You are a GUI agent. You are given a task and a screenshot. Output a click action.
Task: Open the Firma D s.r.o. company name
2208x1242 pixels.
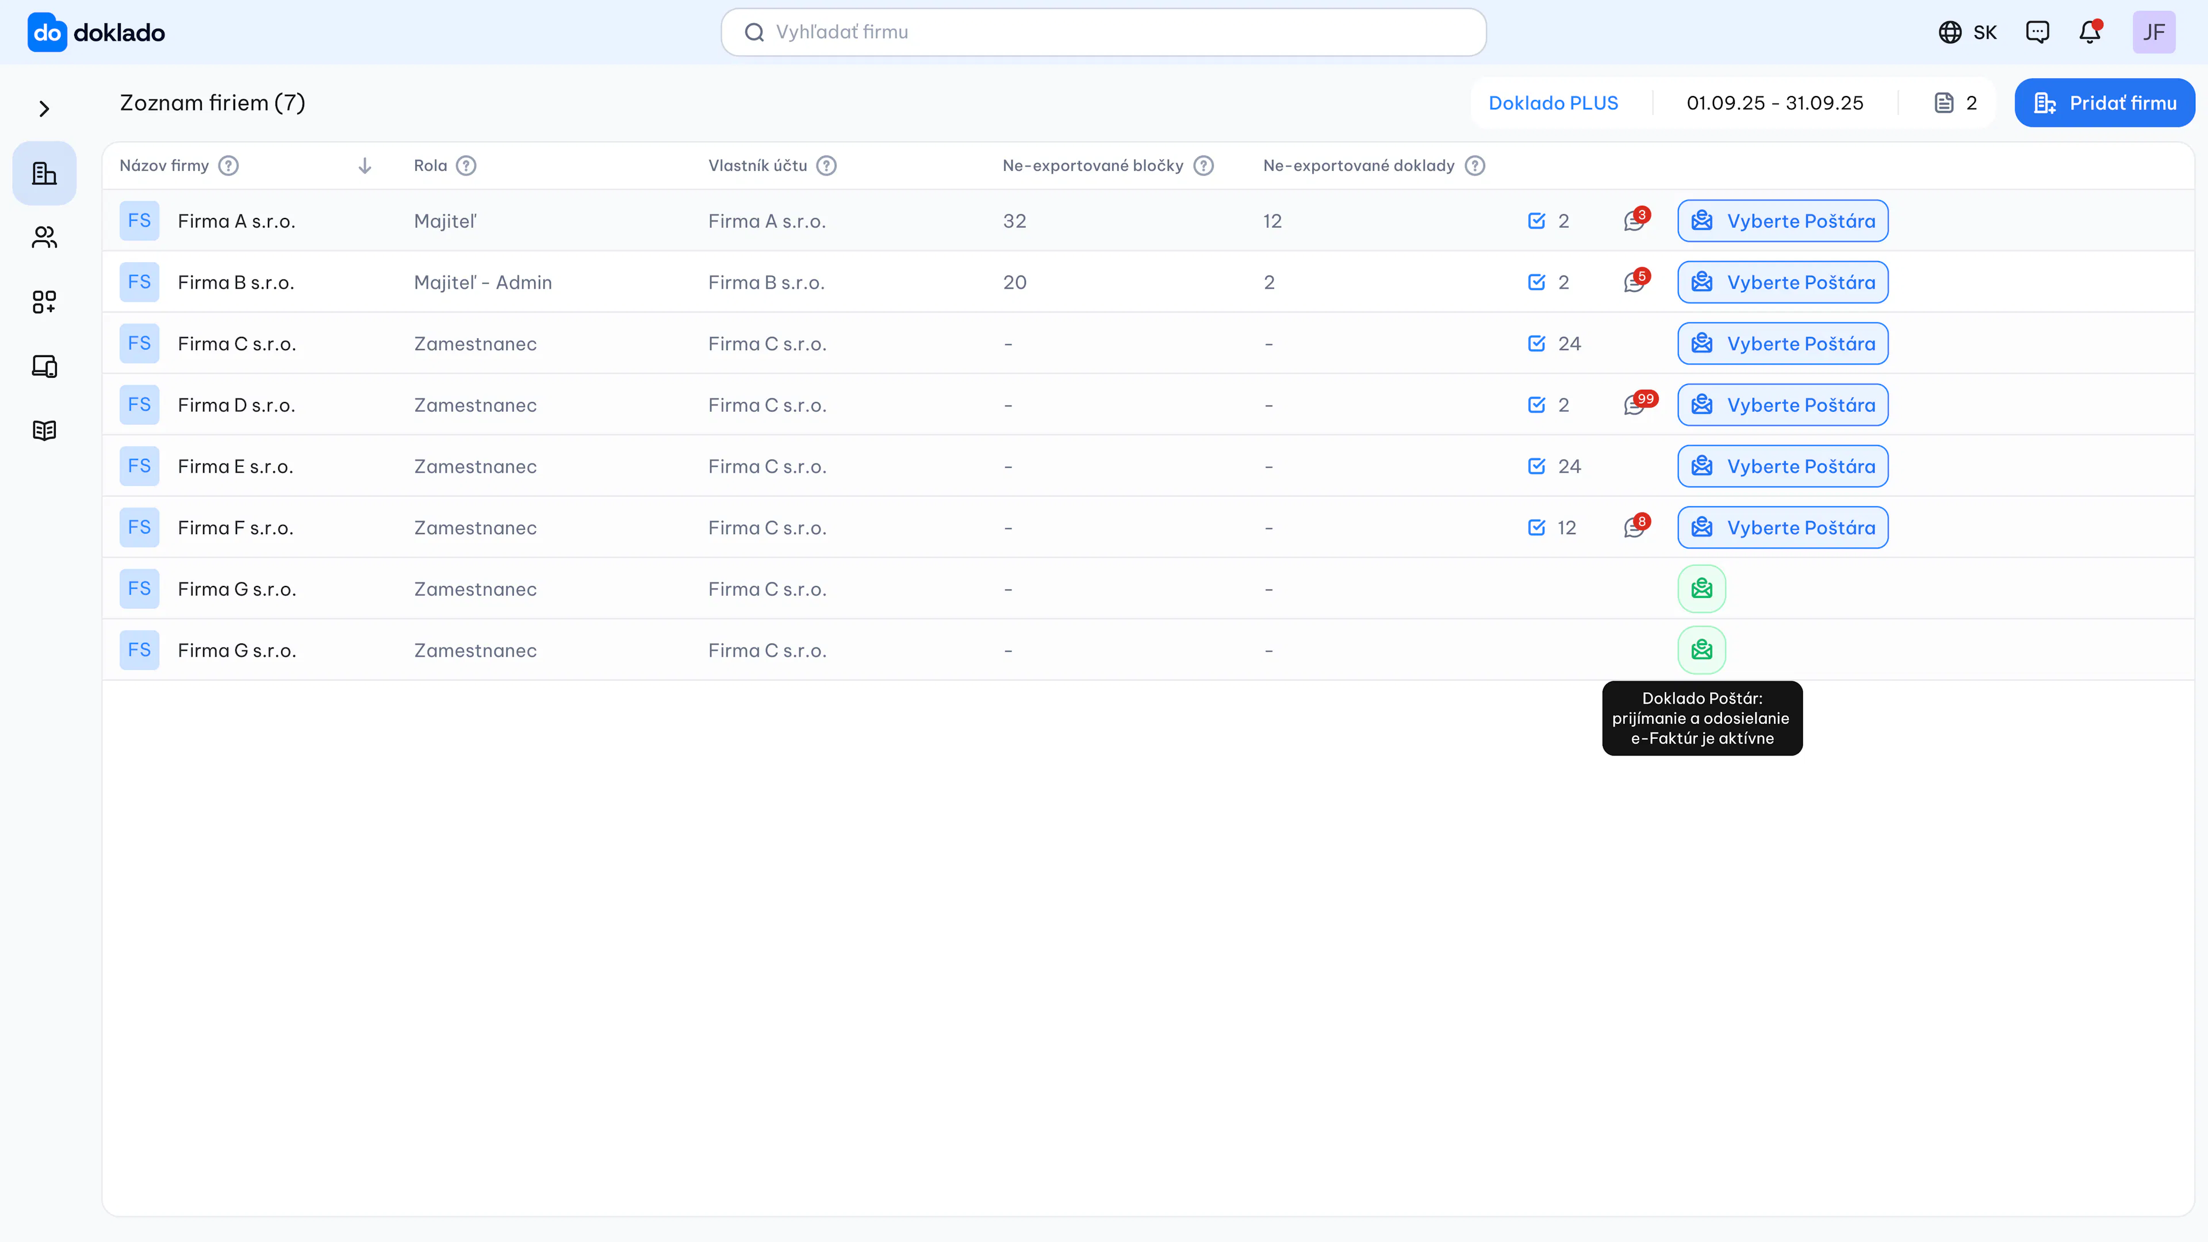tap(236, 405)
